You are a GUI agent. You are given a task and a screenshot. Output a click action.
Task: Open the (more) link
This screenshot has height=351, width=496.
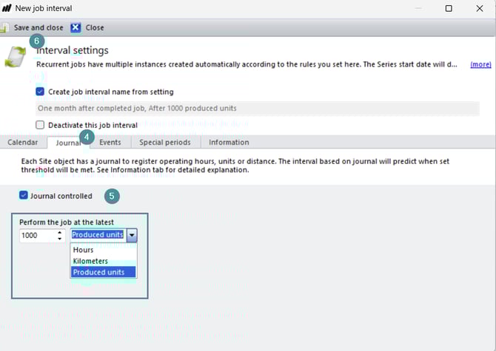[480, 64]
